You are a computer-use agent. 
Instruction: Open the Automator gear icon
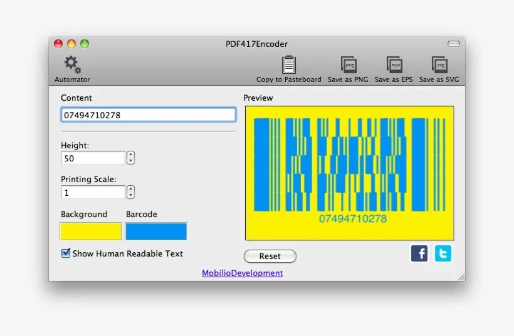(73, 64)
